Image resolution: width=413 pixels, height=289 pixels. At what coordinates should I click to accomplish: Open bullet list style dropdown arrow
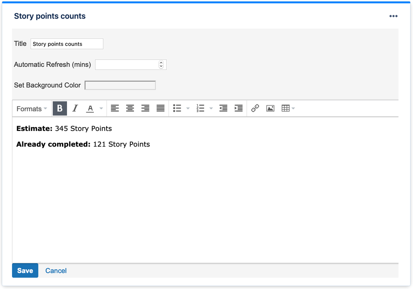pyautogui.click(x=188, y=108)
